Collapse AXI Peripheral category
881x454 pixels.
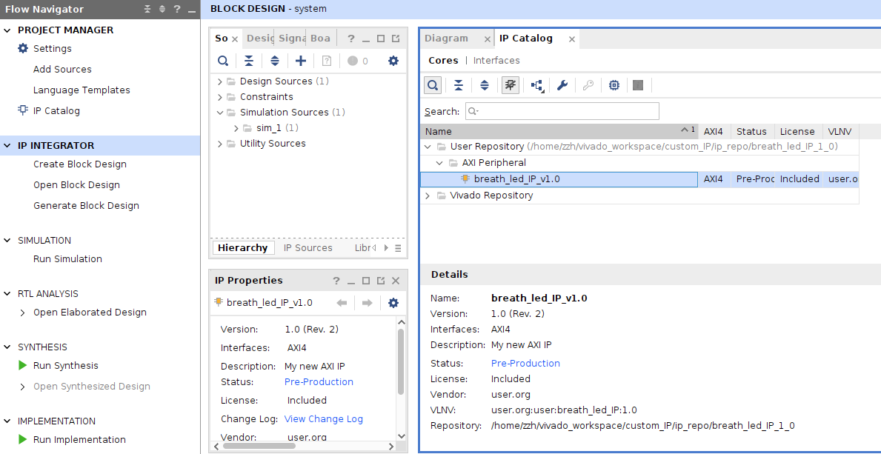tap(440, 163)
